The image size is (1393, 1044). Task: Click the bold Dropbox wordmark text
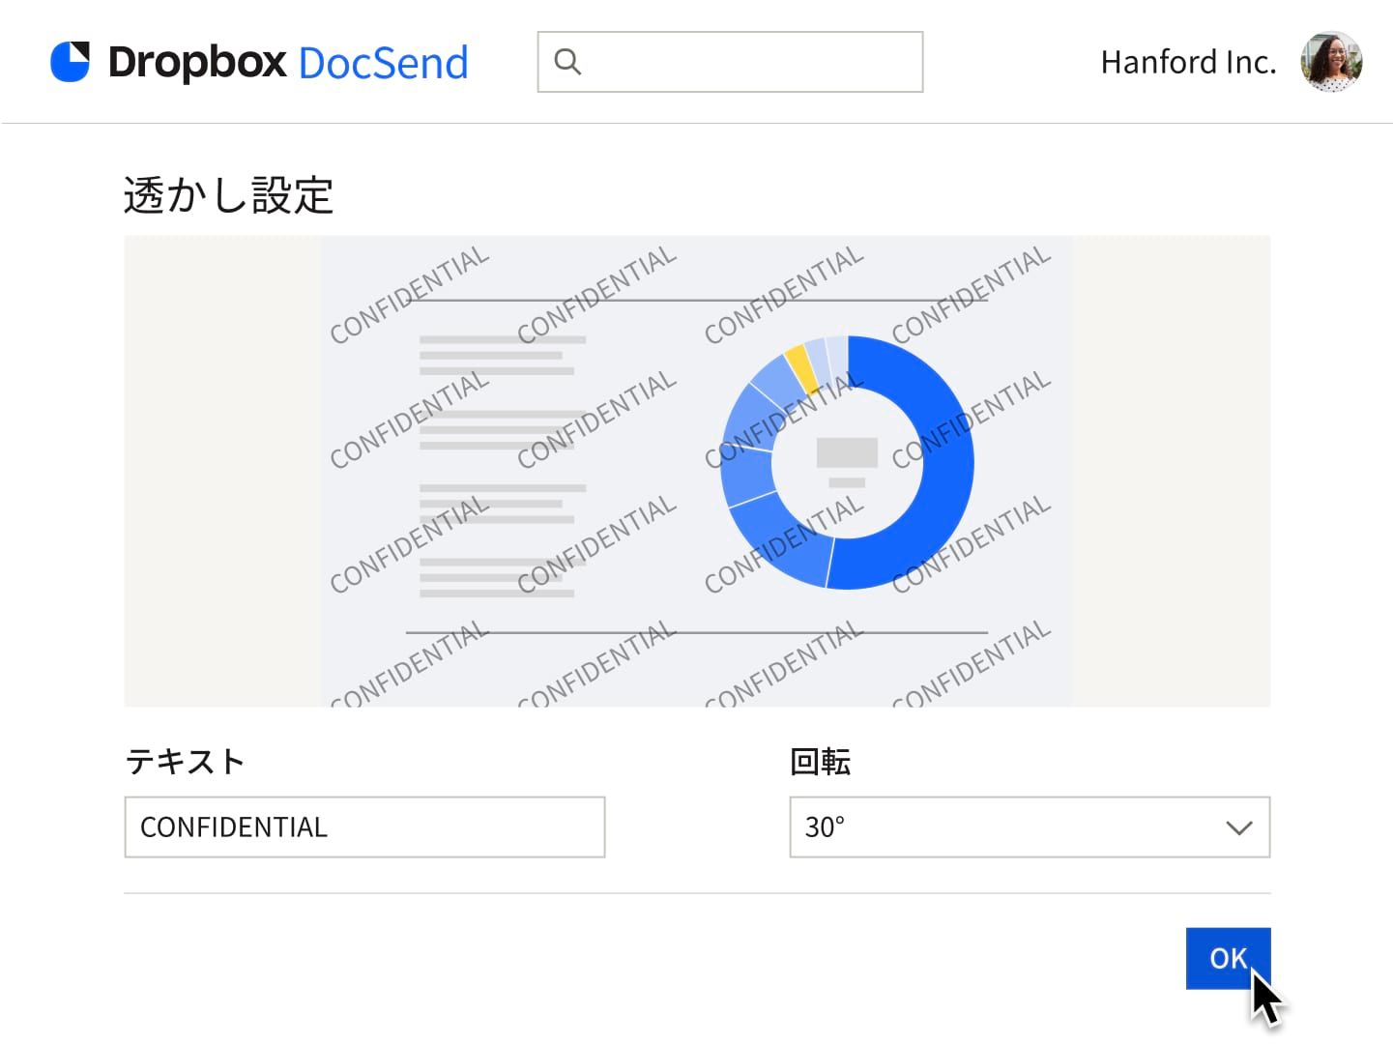pyautogui.click(x=197, y=63)
